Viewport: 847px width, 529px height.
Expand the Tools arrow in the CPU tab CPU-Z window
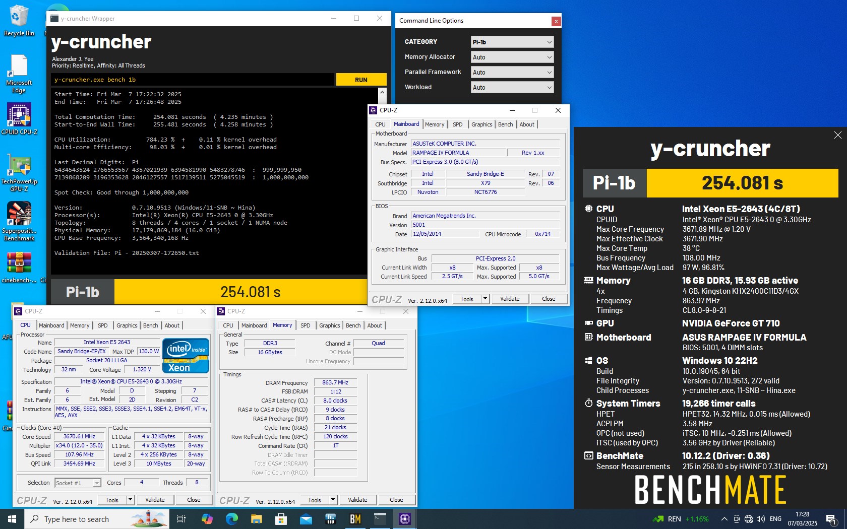click(x=130, y=500)
